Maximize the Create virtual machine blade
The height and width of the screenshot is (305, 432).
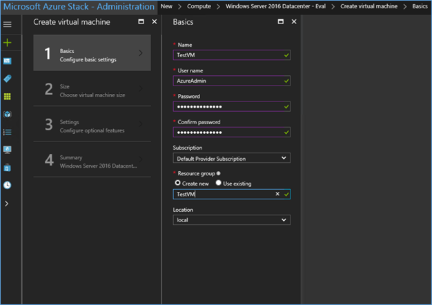tap(141, 21)
